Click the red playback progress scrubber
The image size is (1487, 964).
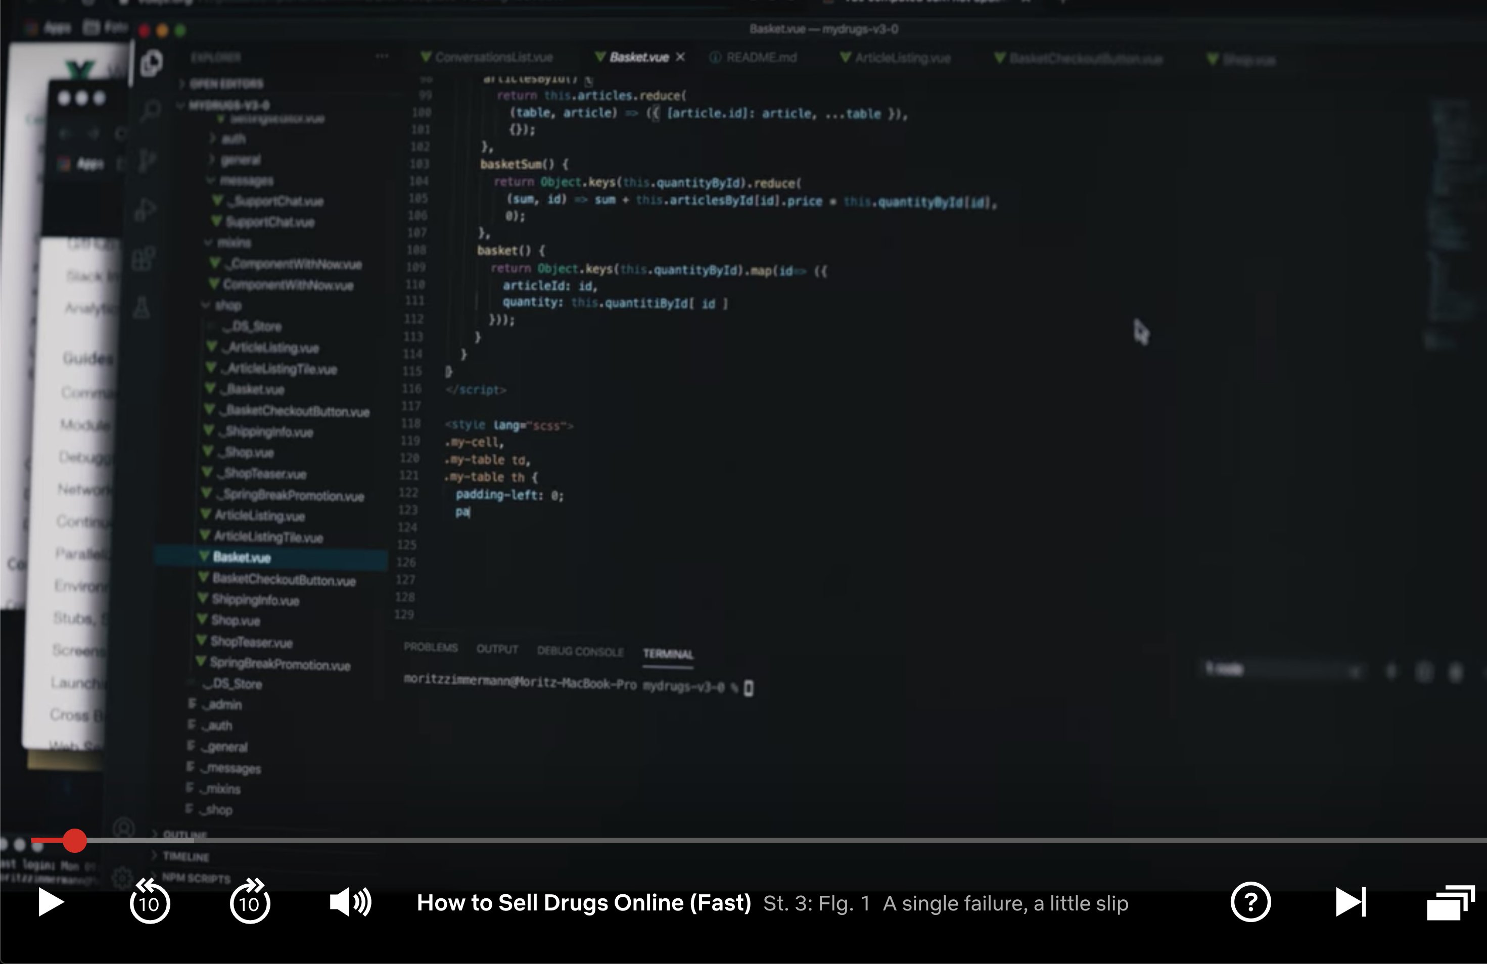point(75,841)
